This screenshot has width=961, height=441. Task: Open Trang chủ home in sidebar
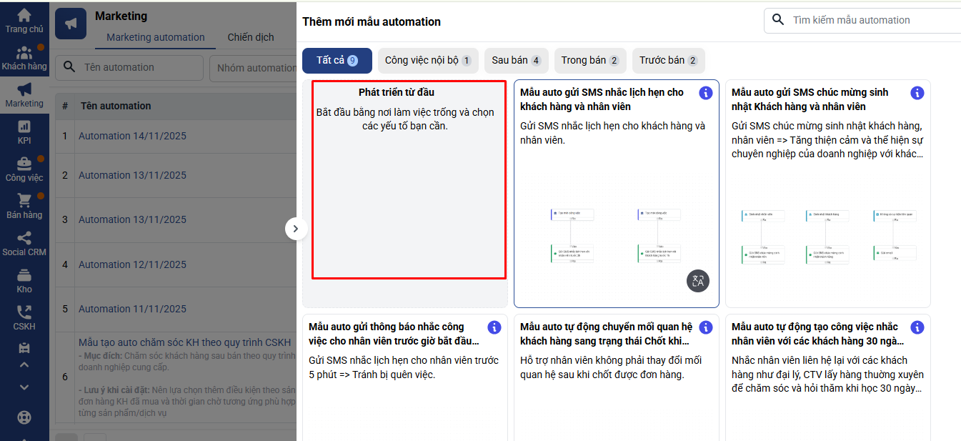[x=24, y=16]
